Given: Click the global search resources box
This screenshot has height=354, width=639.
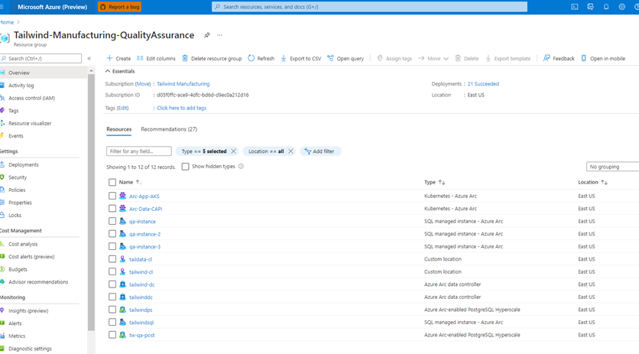Looking at the screenshot, I should pyautogui.click(x=369, y=7).
